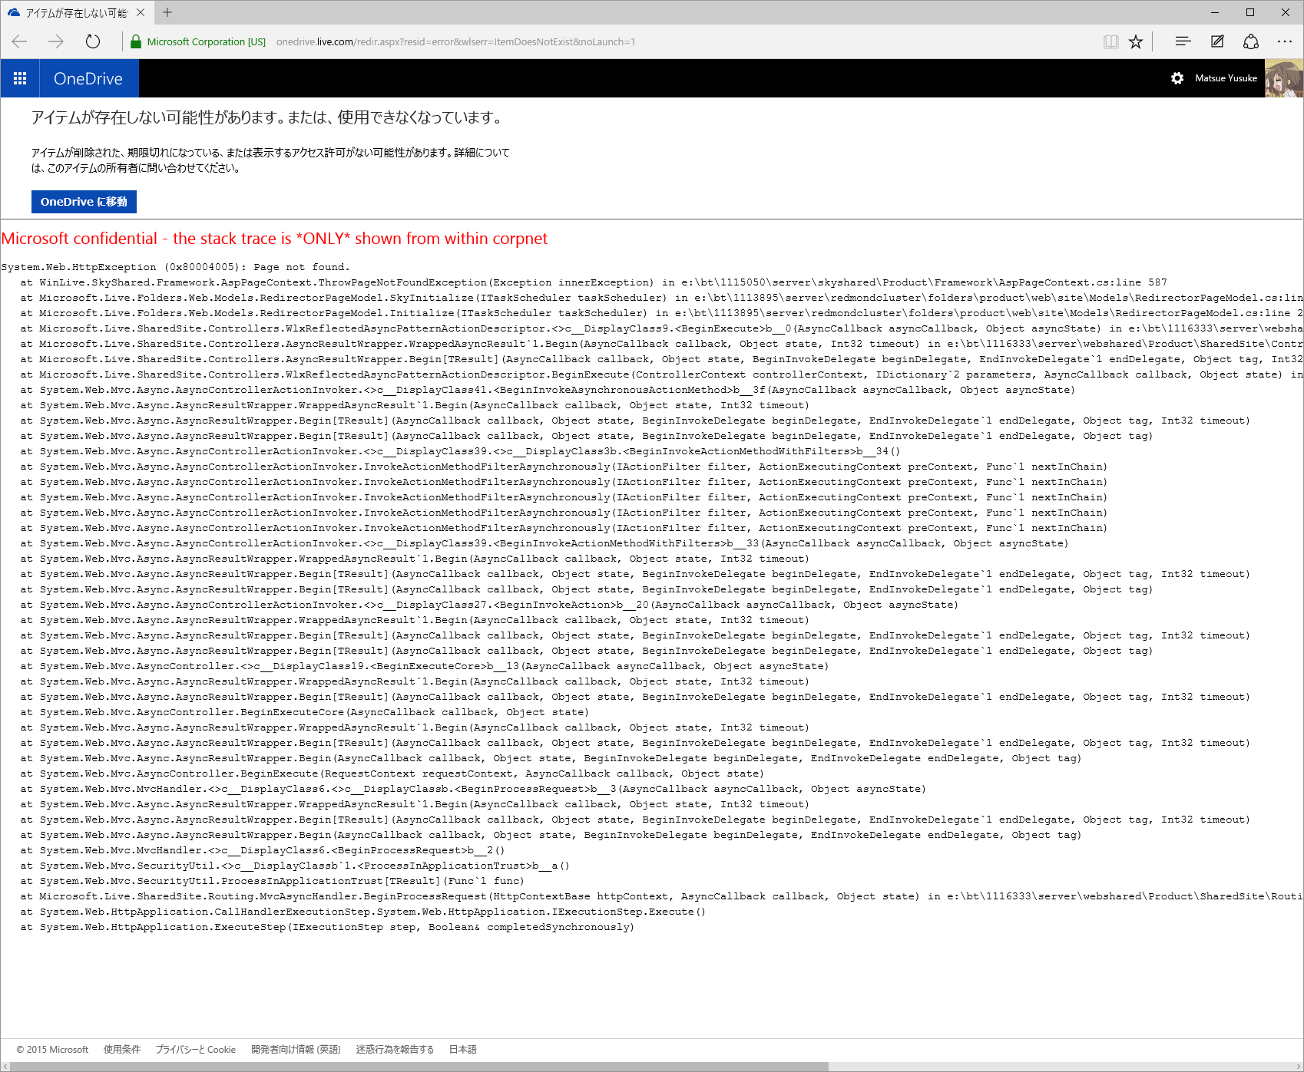Viewport: 1304px width, 1072px height.
Task: Refresh the page with reload icon
Action: pos(93,41)
